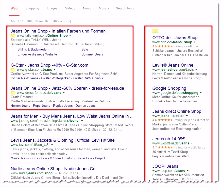Open the Shopping tab
221x187 pixels.
[32, 8]
